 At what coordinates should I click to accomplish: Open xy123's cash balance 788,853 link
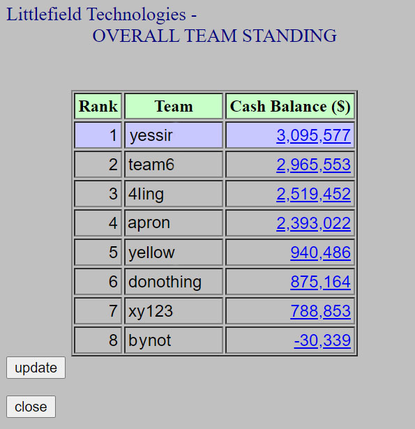pos(320,311)
